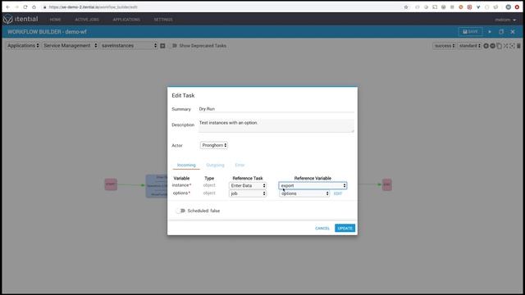This screenshot has height=295, width=525.
Task: Click the red circular extension icon at far right
Action: pyautogui.click(x=517, y=7)
